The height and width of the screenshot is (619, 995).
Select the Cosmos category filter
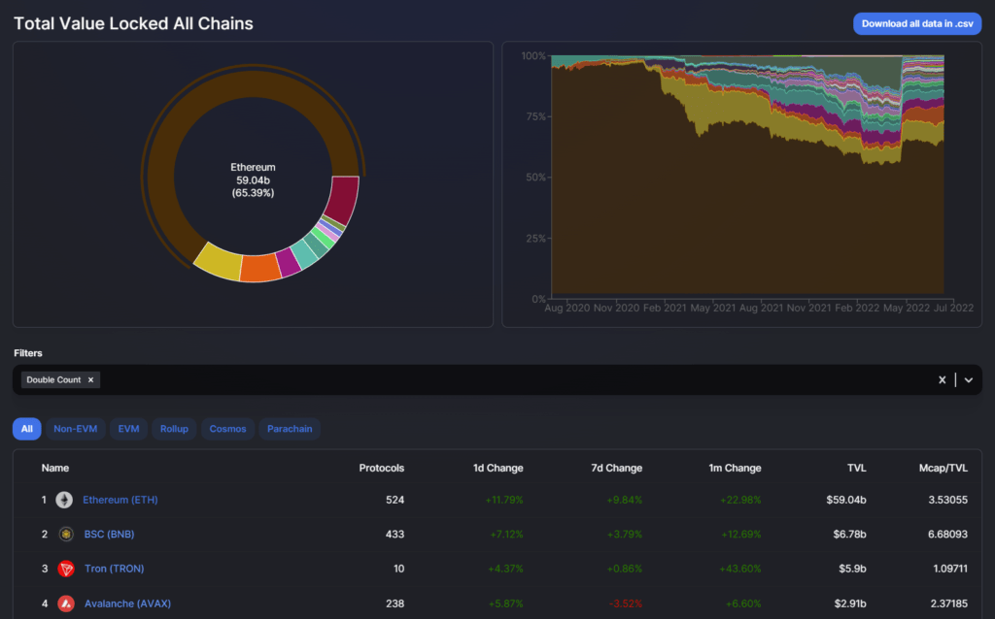click(228, 429)
